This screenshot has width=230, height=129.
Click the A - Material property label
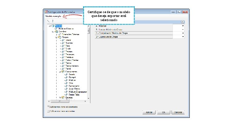(101, 26)
